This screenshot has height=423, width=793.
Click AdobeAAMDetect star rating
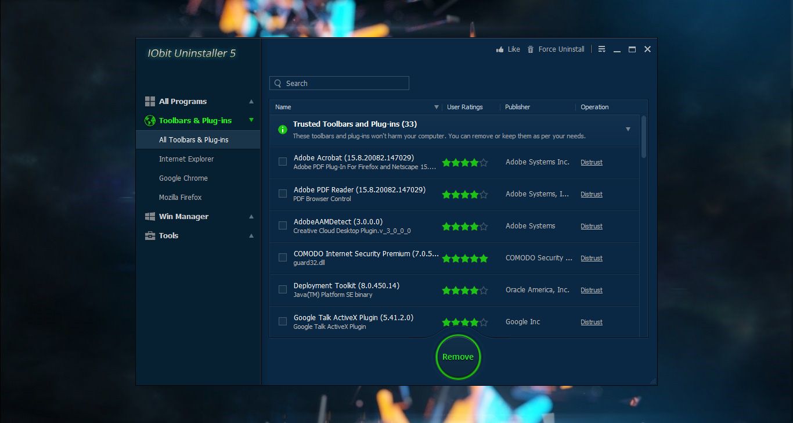coord(465,227)
